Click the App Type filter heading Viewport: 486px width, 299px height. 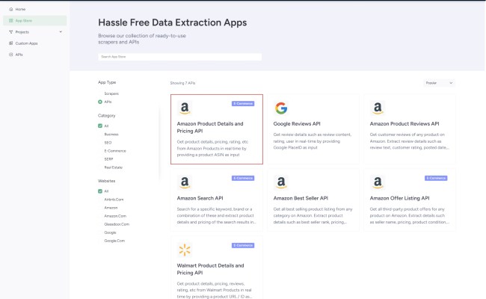(x=107, y=82)
